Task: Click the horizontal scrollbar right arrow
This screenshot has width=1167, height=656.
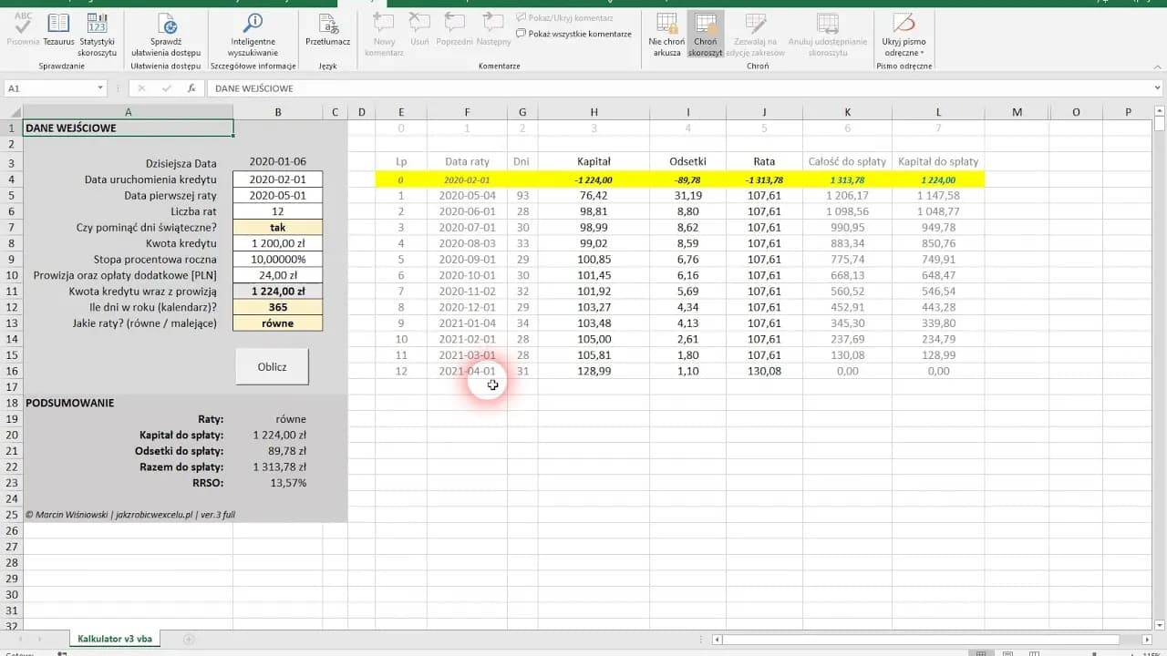Action: [x=1145, y=640]
